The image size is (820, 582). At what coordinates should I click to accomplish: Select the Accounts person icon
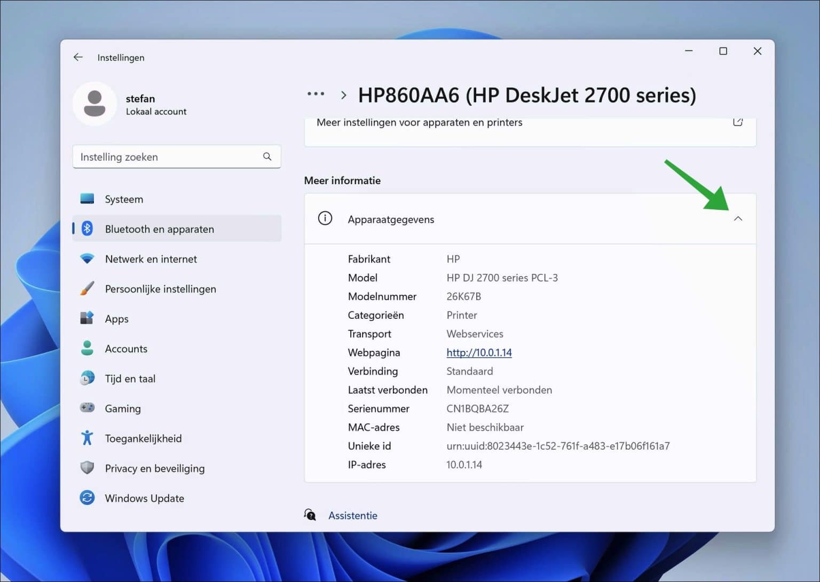tap(87, 348)
